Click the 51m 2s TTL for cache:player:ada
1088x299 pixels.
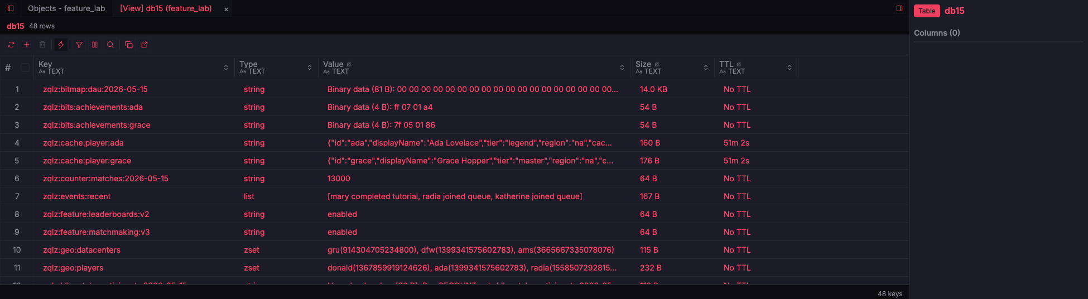736,143
